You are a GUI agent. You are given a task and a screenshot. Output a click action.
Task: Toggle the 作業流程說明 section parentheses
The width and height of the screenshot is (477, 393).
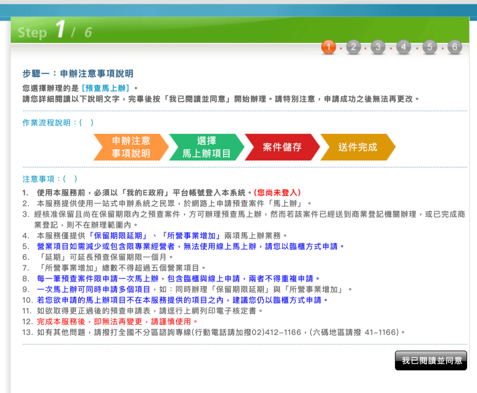point(86,123)
